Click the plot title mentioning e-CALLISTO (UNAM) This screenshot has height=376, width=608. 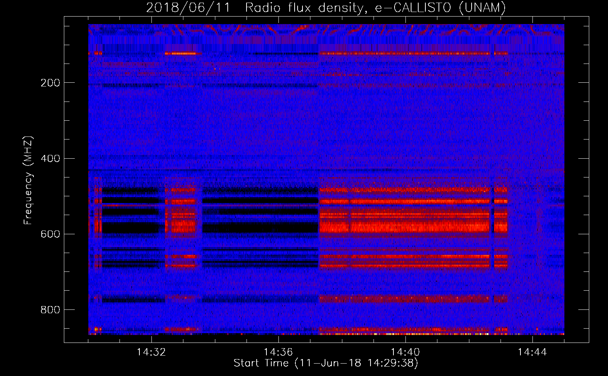(326, 8)
